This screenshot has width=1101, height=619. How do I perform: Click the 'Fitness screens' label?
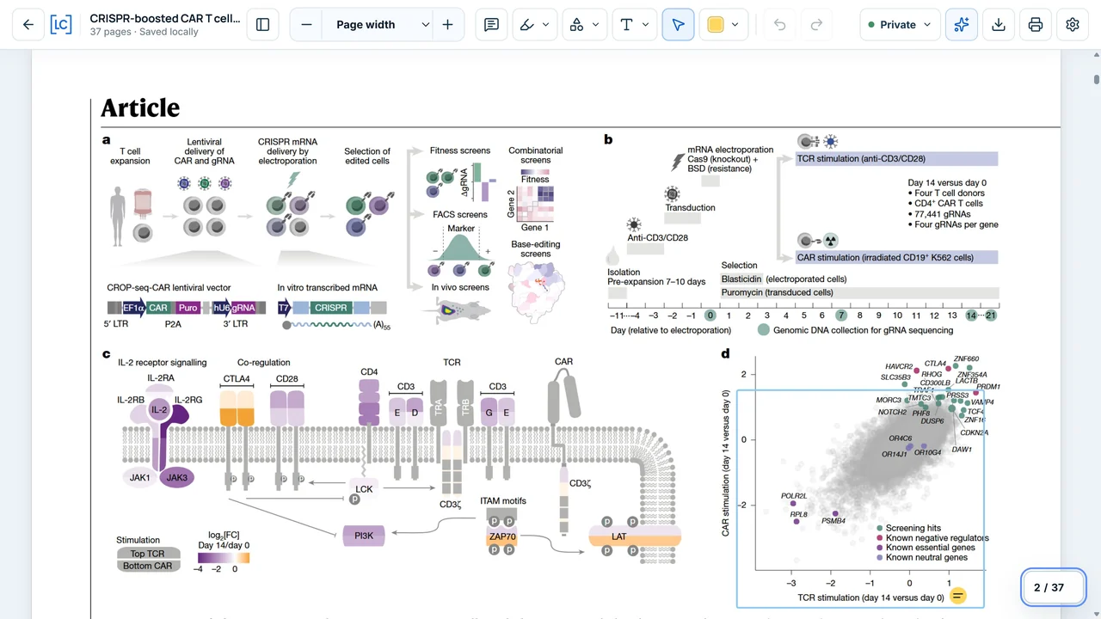point(460,150)
